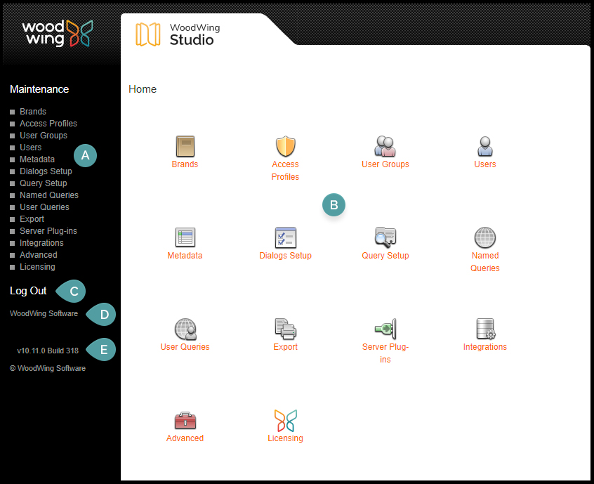This screenshot has width=594, height=484.
Task: Click the Dialogs Setup checklist icon
Action: [x=285, y=237]
